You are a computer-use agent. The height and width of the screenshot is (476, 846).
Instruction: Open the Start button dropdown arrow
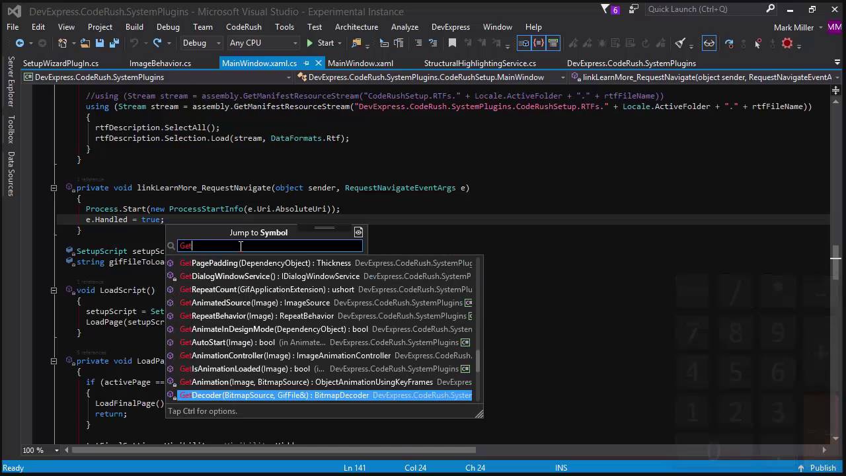pos(340,43)
